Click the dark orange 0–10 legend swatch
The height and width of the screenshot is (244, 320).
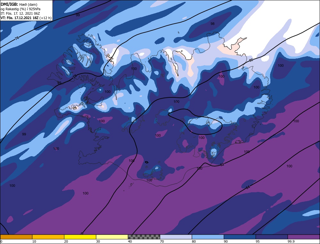(x=16, y=237)
